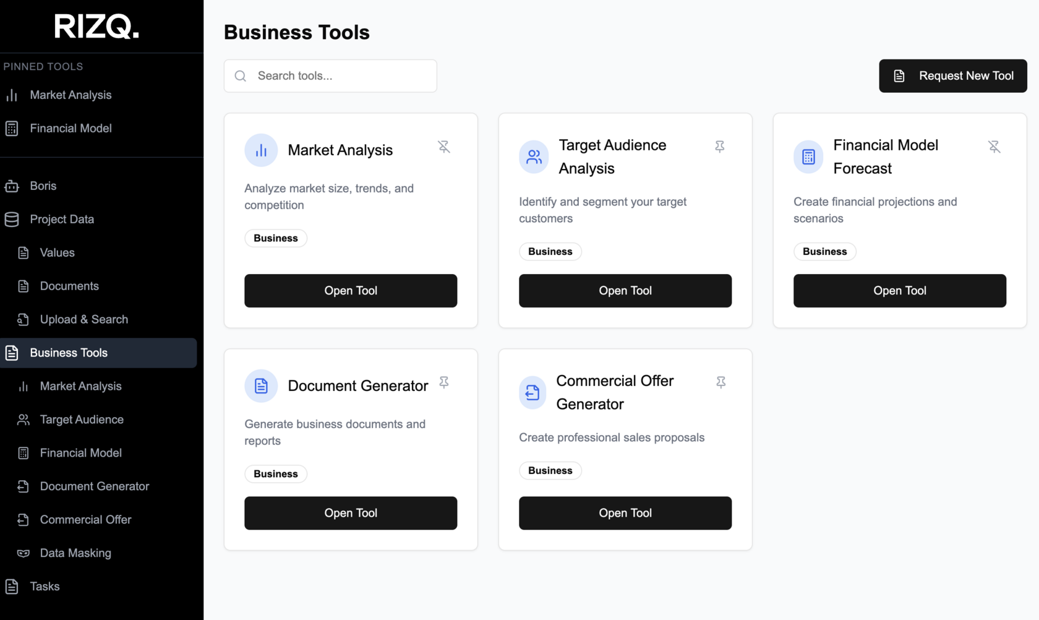Unpin the Financial Model Forecast card
Screen dimensions: 1039x620
coord(994,147)
